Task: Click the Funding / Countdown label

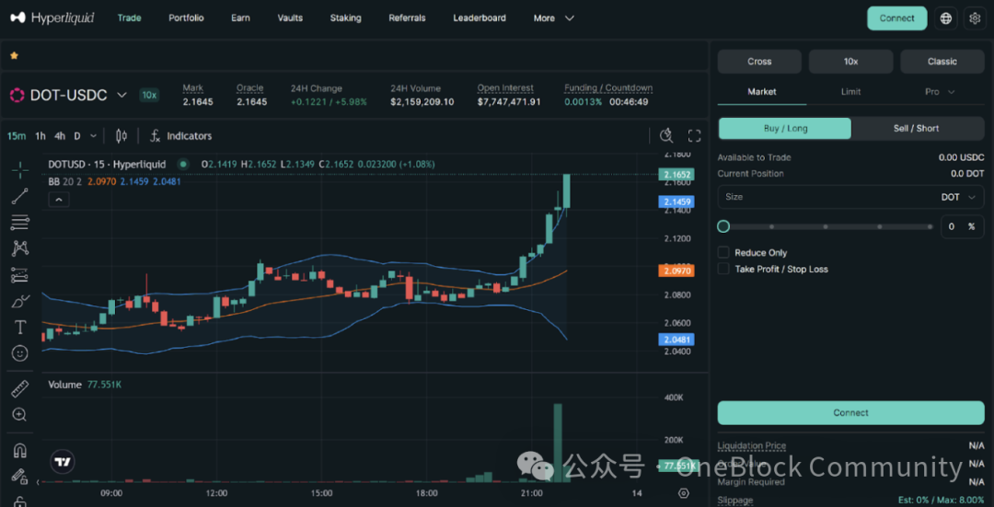Action: [608, 88]
